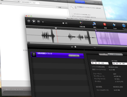Click the music note track icon
Image resolution: width=127 pixels, height=97 pixels.
coord(34,55)
